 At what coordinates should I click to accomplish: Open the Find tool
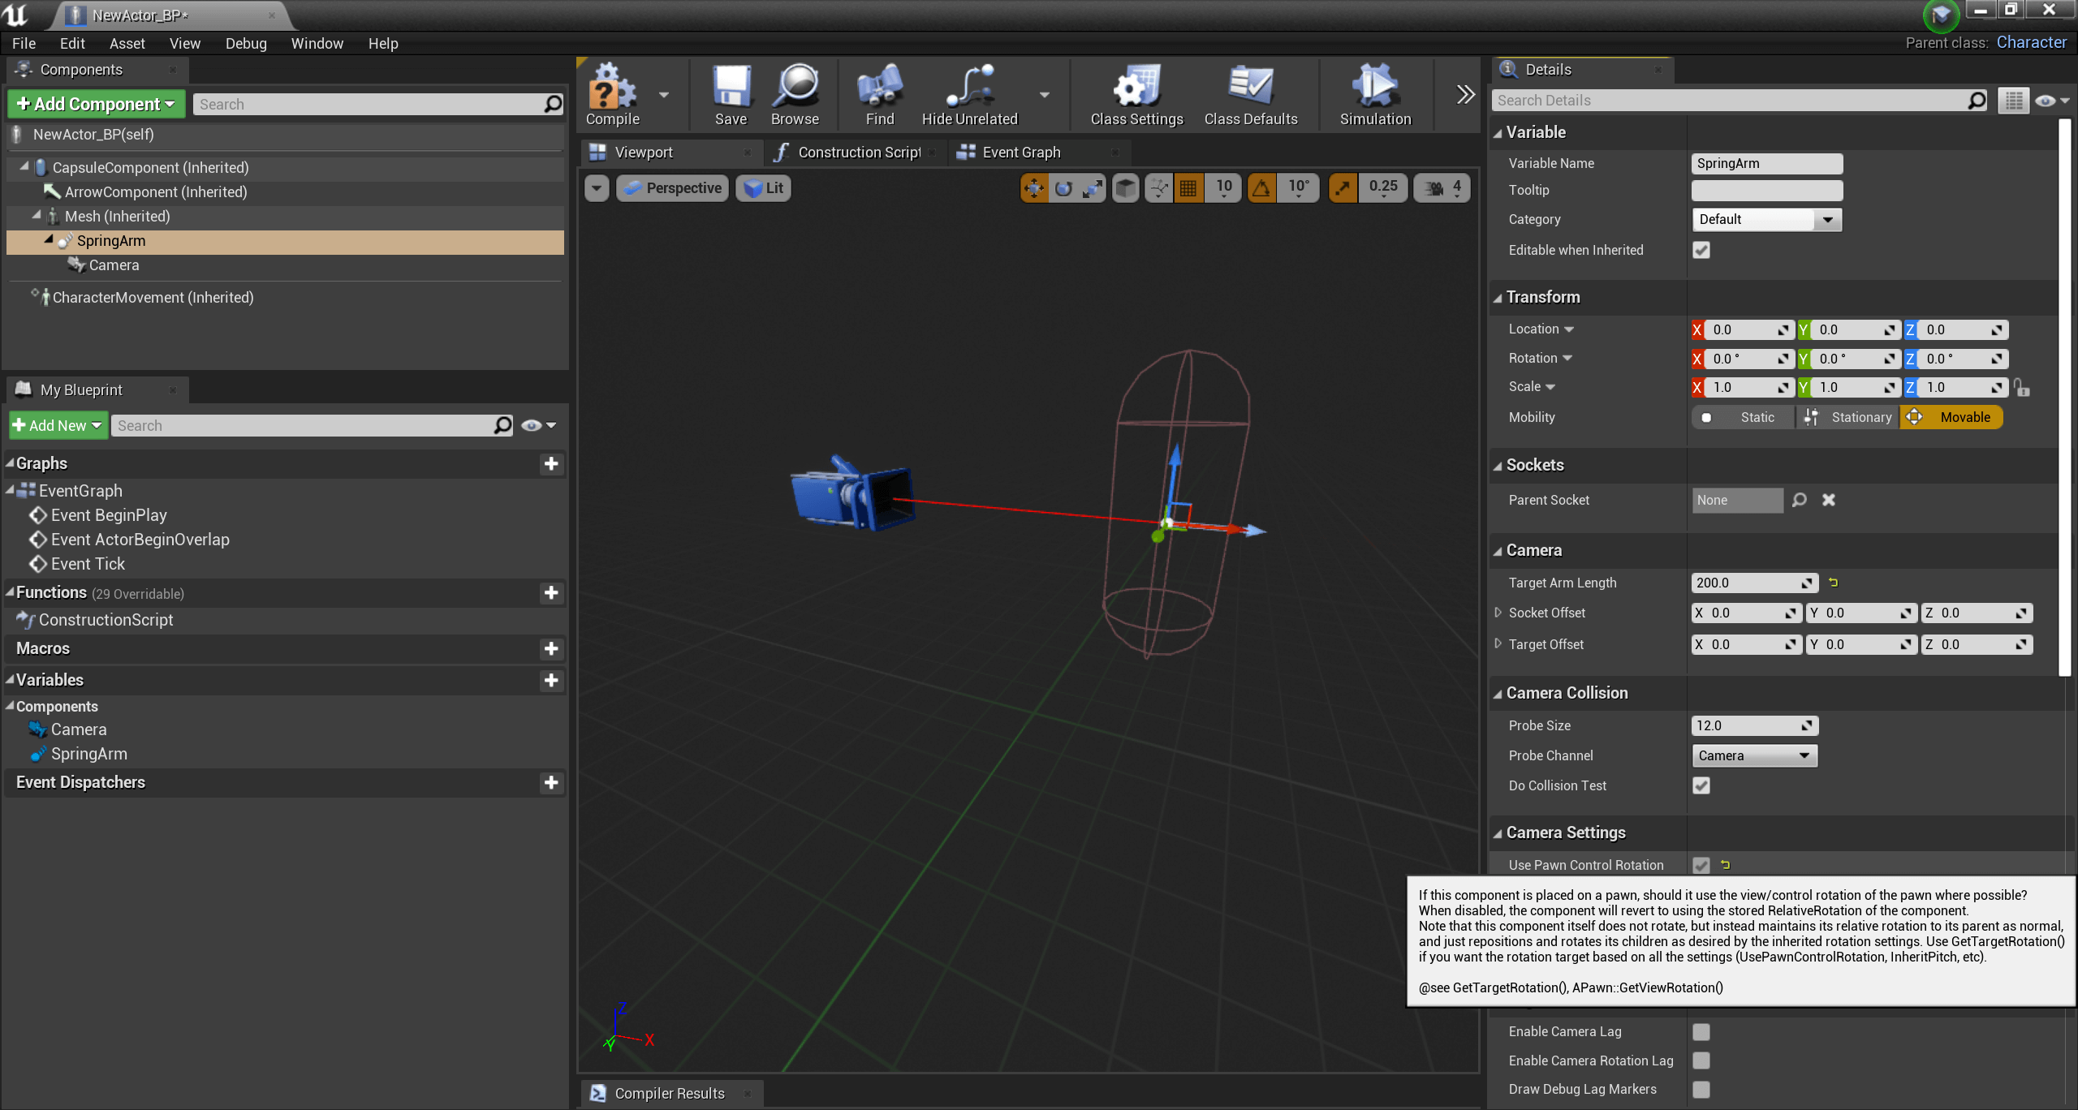(x=879, y=95)
